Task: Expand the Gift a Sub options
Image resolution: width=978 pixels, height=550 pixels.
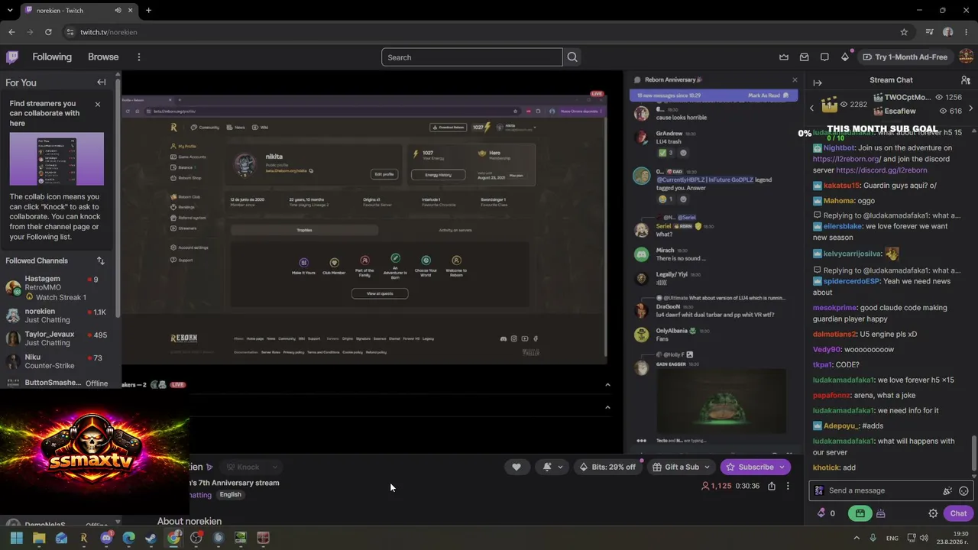Action: pos(707,467)
